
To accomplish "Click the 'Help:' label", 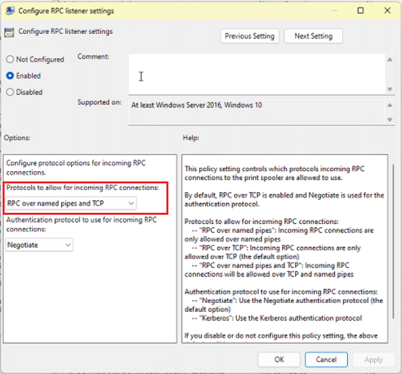I will coord(191,138).
